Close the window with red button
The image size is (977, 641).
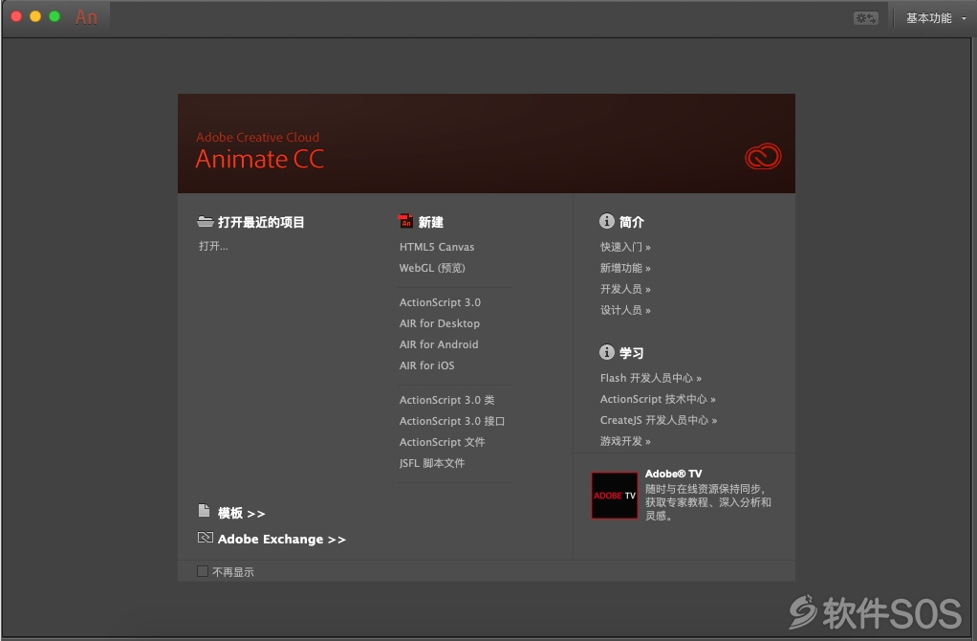[16, 17]
